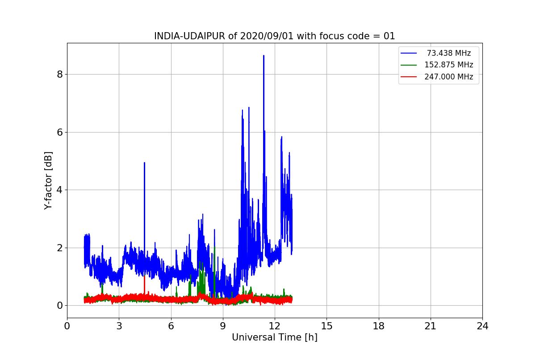The height and width of the screenshot is (357, 536).
Task: Click x-axis tick label 21
Action: click(x=431, y=326)
